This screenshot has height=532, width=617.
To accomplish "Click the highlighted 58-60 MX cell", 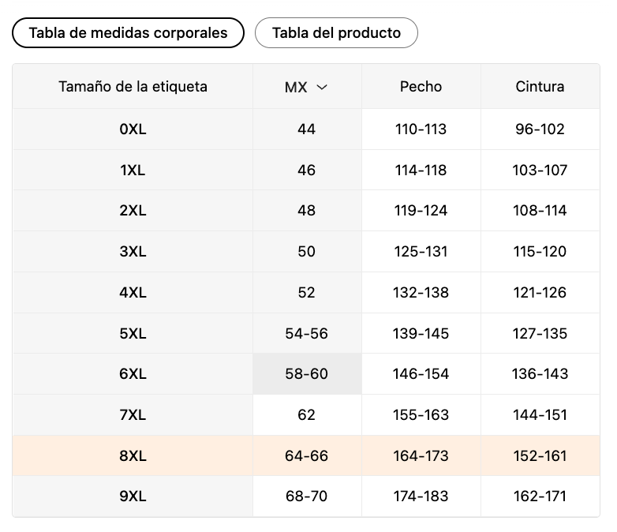I will tap(307, 373).
